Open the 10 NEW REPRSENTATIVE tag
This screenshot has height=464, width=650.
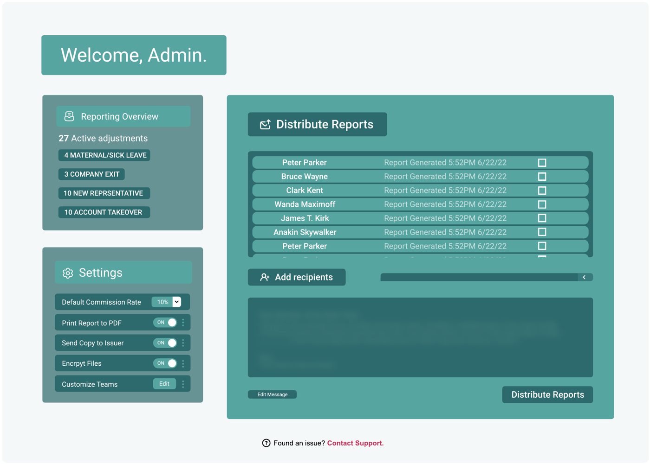click(104, 193)
